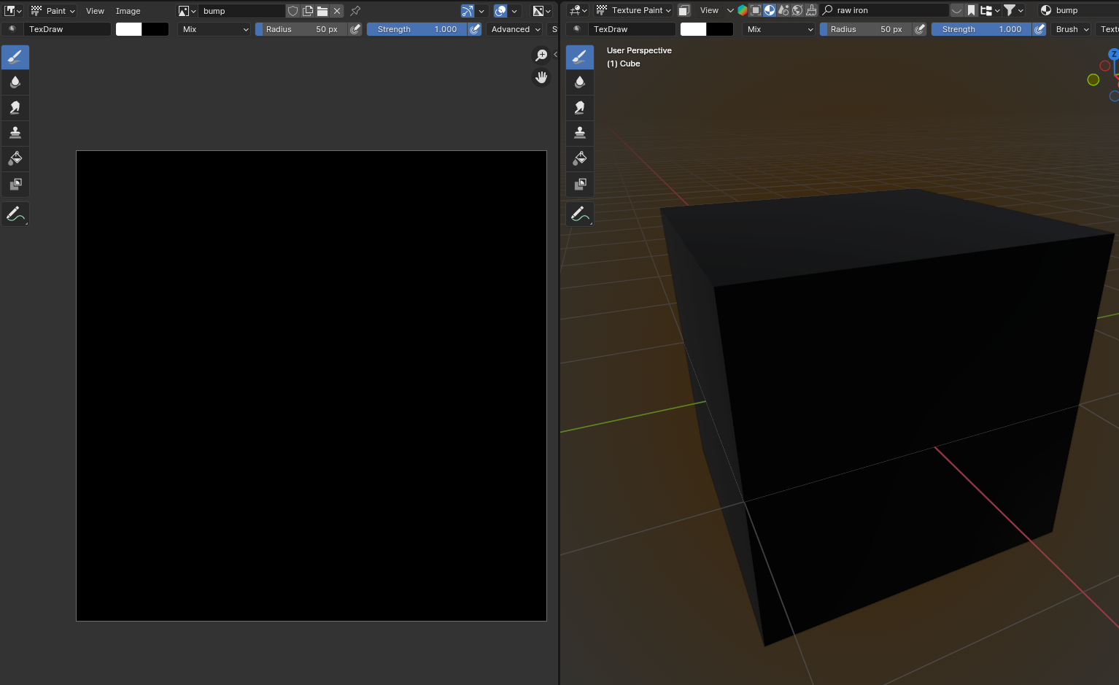Expand the Advanced brush options dropdown
The height and width of the screenshot is (685, 1119).
pyautogui.click(x=516, y=29)
